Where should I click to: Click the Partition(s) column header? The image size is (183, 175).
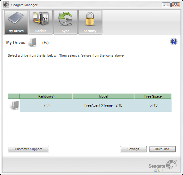point(46,96)
